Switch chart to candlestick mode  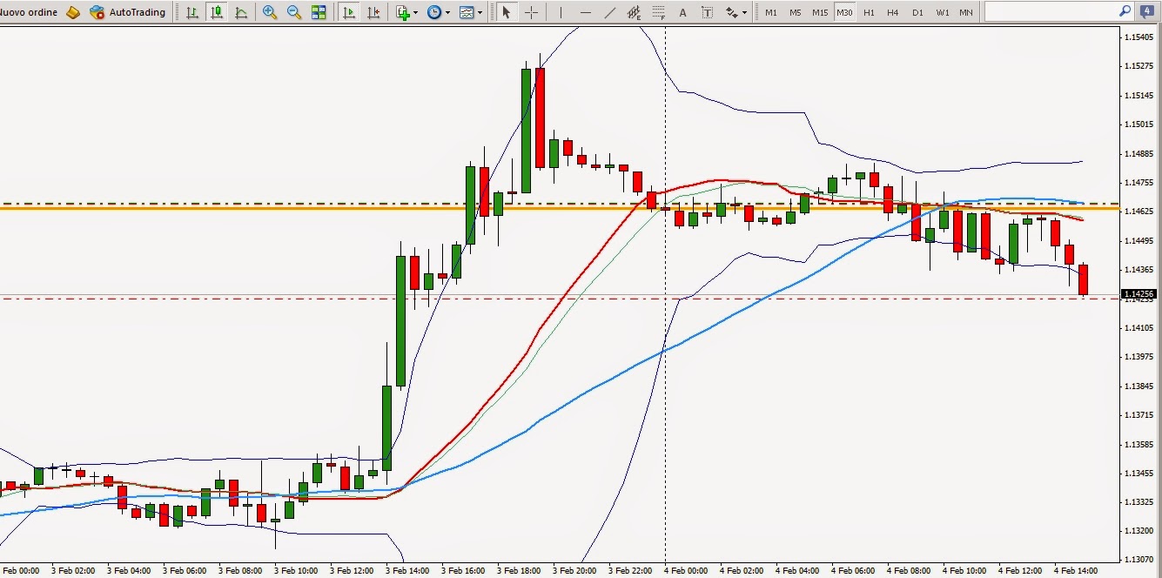(x=216, y=12)
